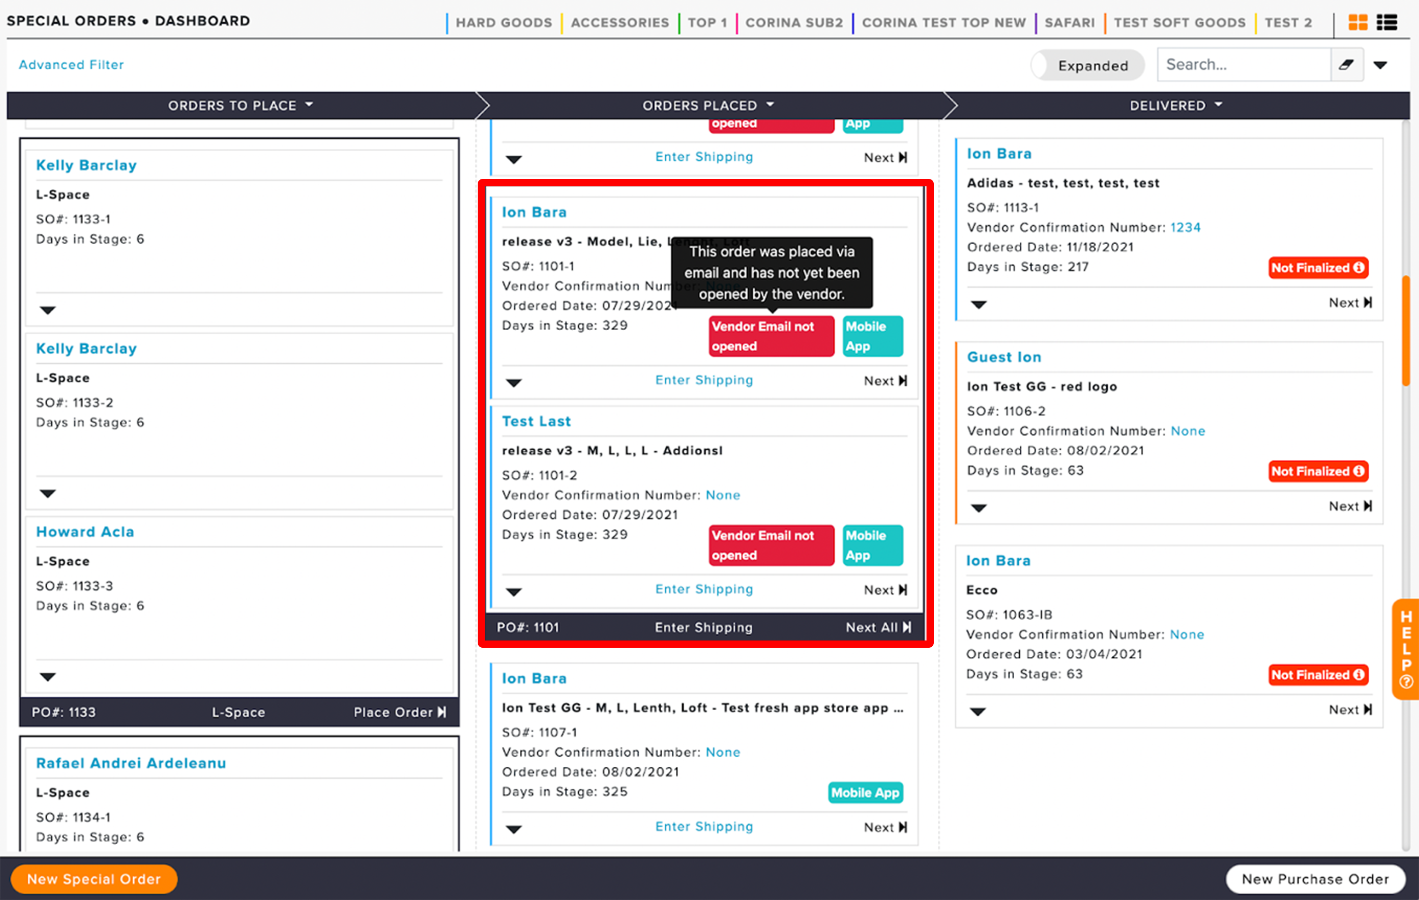Open the Corina Test Top New tab
The width and height of the screenshot is (1419, 900).
pos(943,23)
